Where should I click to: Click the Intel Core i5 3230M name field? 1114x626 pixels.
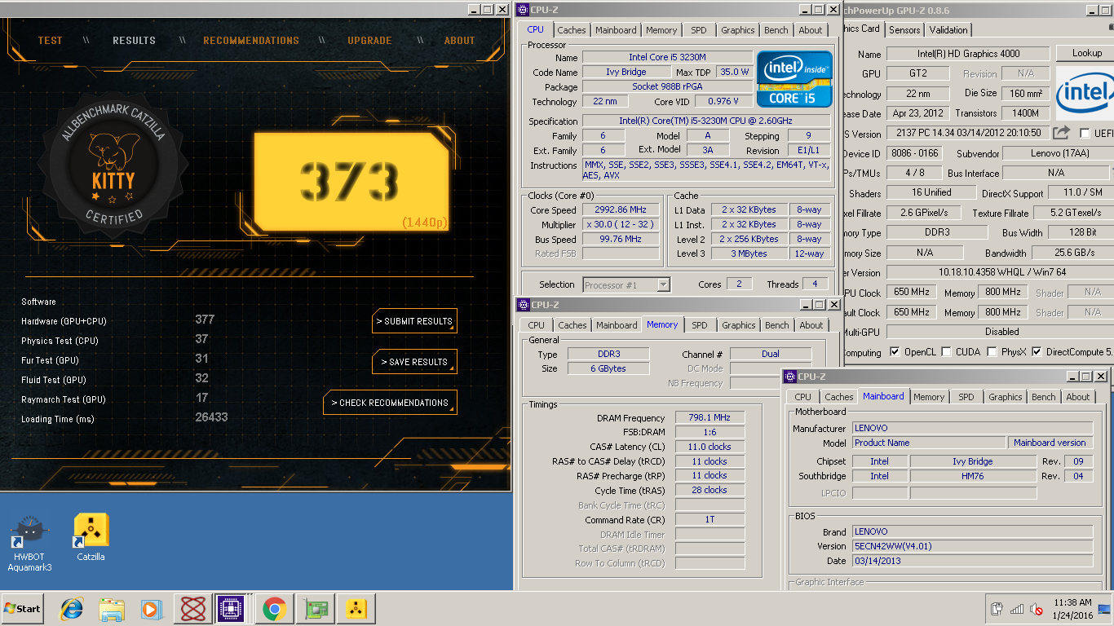coord(667,57)
